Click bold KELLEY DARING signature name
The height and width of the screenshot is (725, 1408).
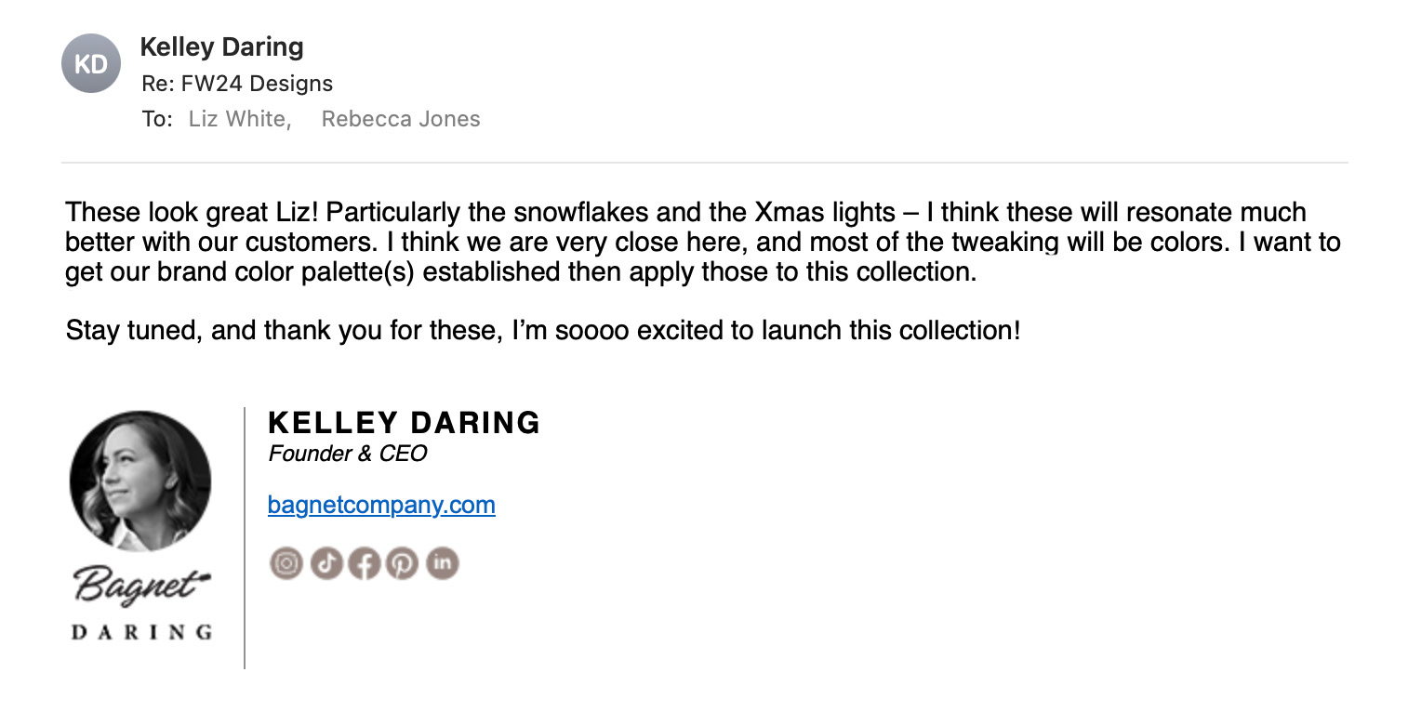tap(404, 423)
